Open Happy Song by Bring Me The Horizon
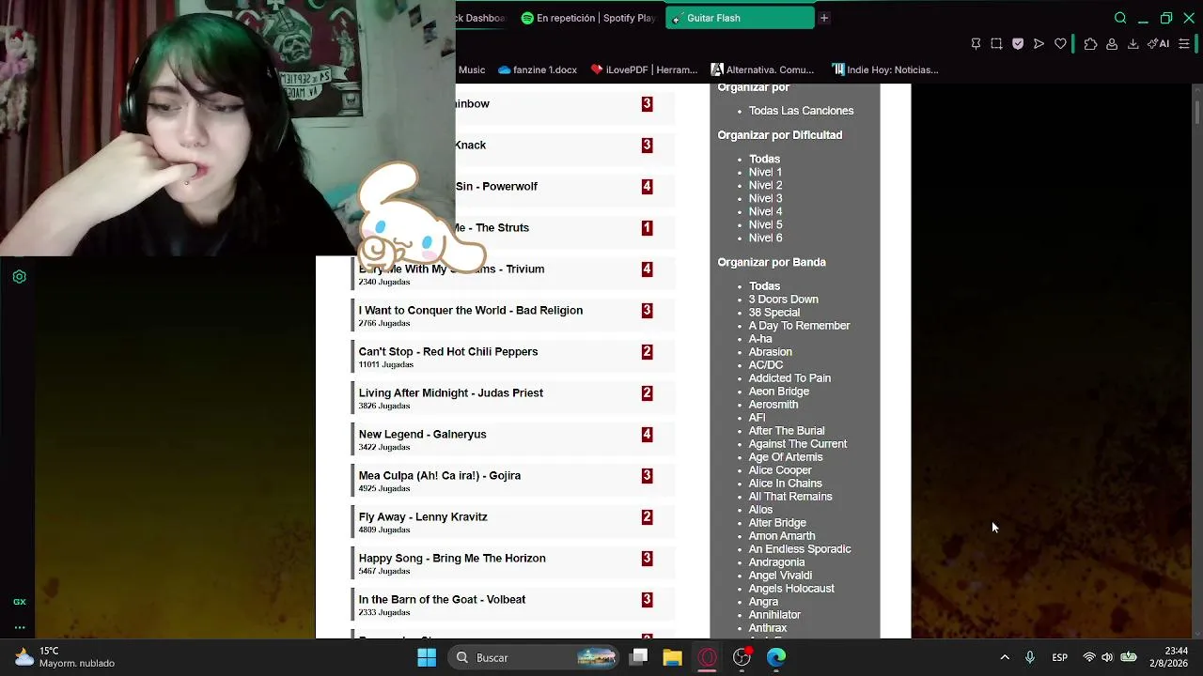Screen dimensions: 1203x676 click(452, 559)
